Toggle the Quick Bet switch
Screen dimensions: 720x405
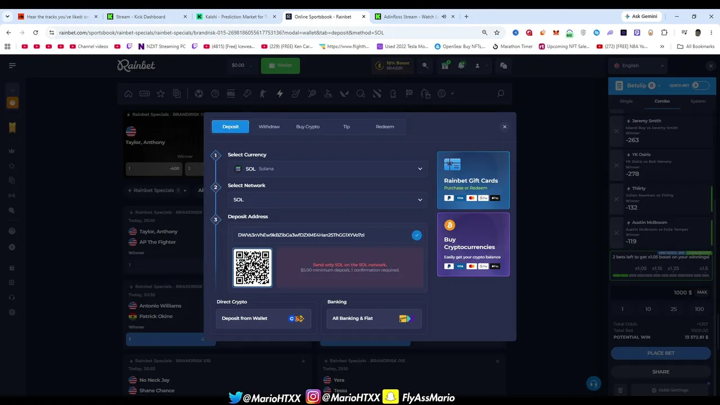coord(700,85)
